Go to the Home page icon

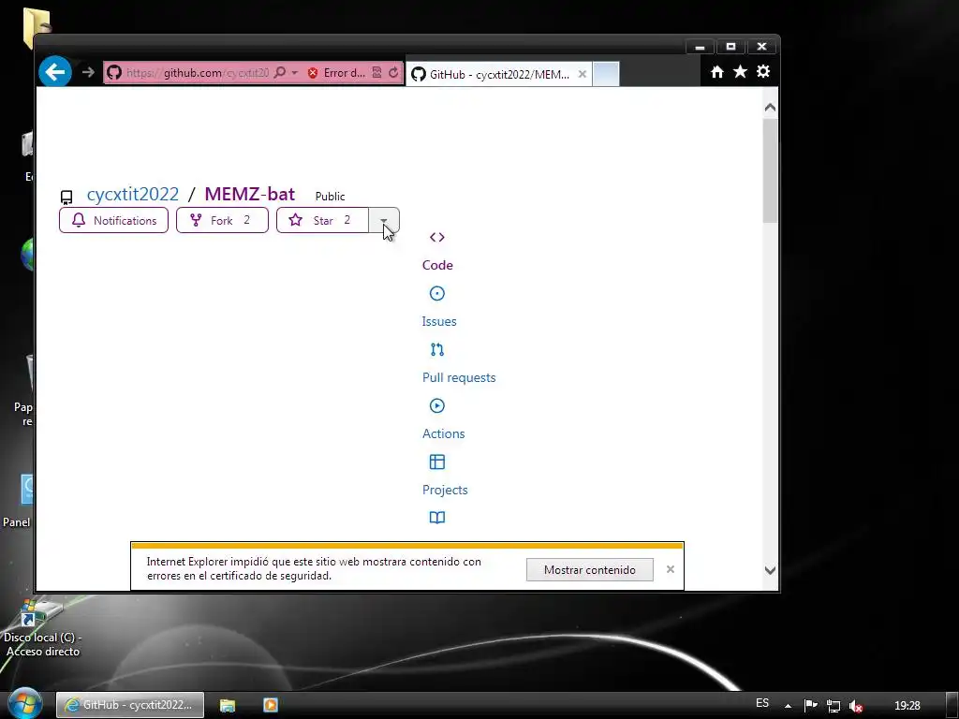click(716, 72)
